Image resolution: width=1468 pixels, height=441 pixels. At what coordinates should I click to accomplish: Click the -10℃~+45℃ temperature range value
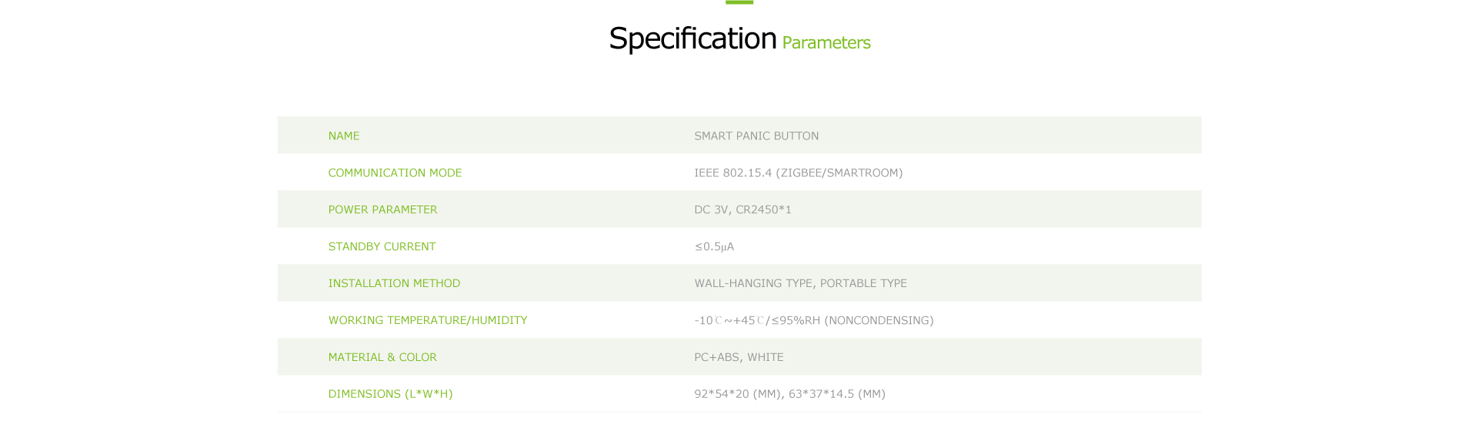coord(729,320)
